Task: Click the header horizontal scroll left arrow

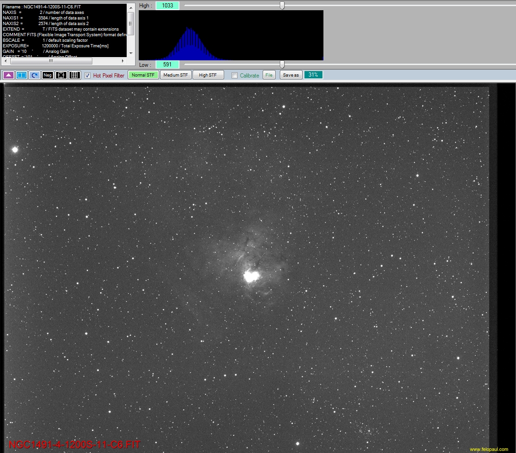Action: tap(6, 61)
